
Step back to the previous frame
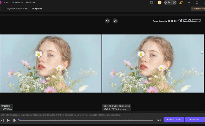pos(2,120)
